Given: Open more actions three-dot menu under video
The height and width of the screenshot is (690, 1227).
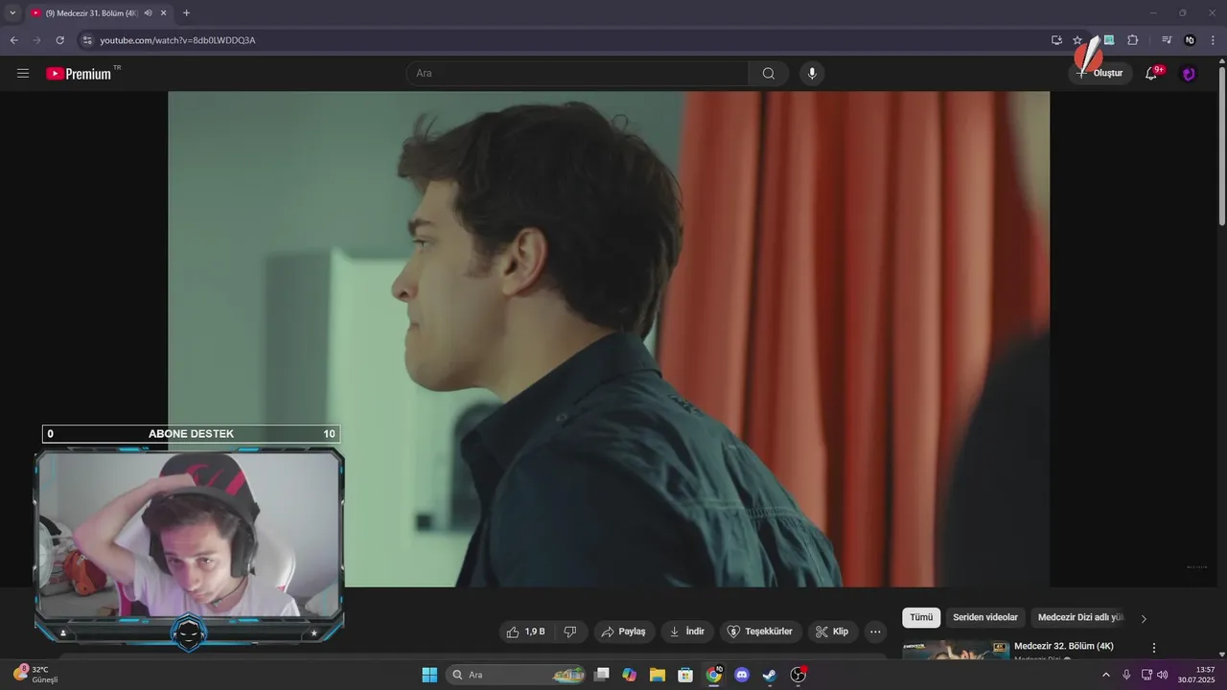Looking at the screenshot, I should coord(875,632).
